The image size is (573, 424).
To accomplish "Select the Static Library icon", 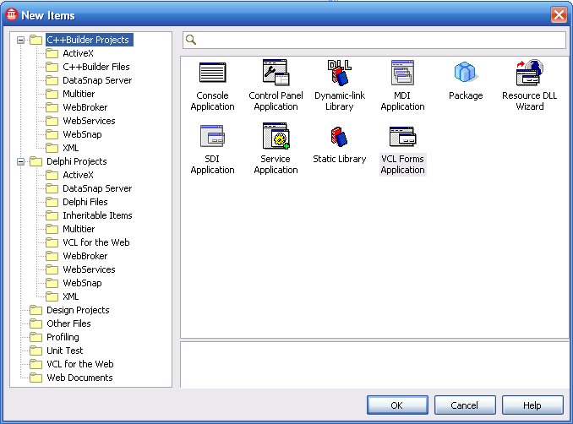I will (x=339, y=137).
